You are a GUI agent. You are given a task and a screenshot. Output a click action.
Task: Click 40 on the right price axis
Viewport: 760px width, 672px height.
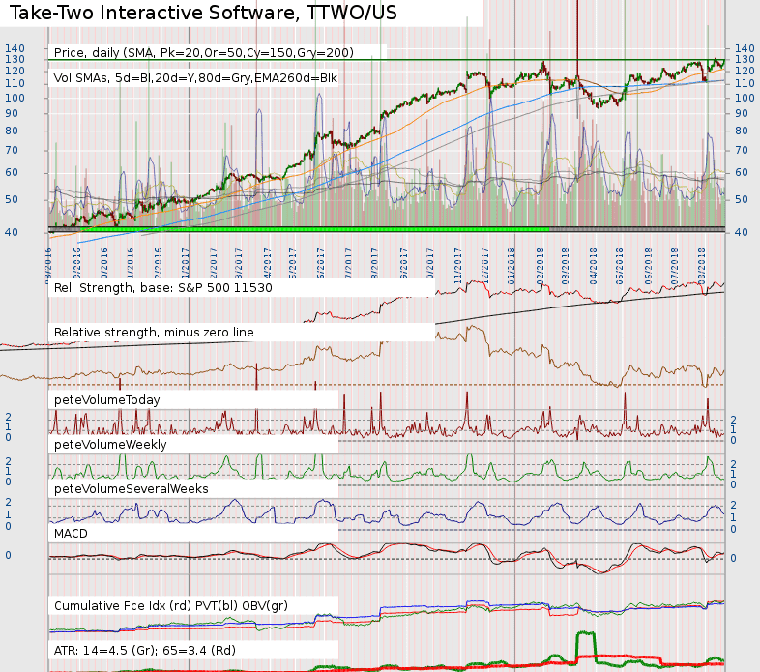point(742,232)
